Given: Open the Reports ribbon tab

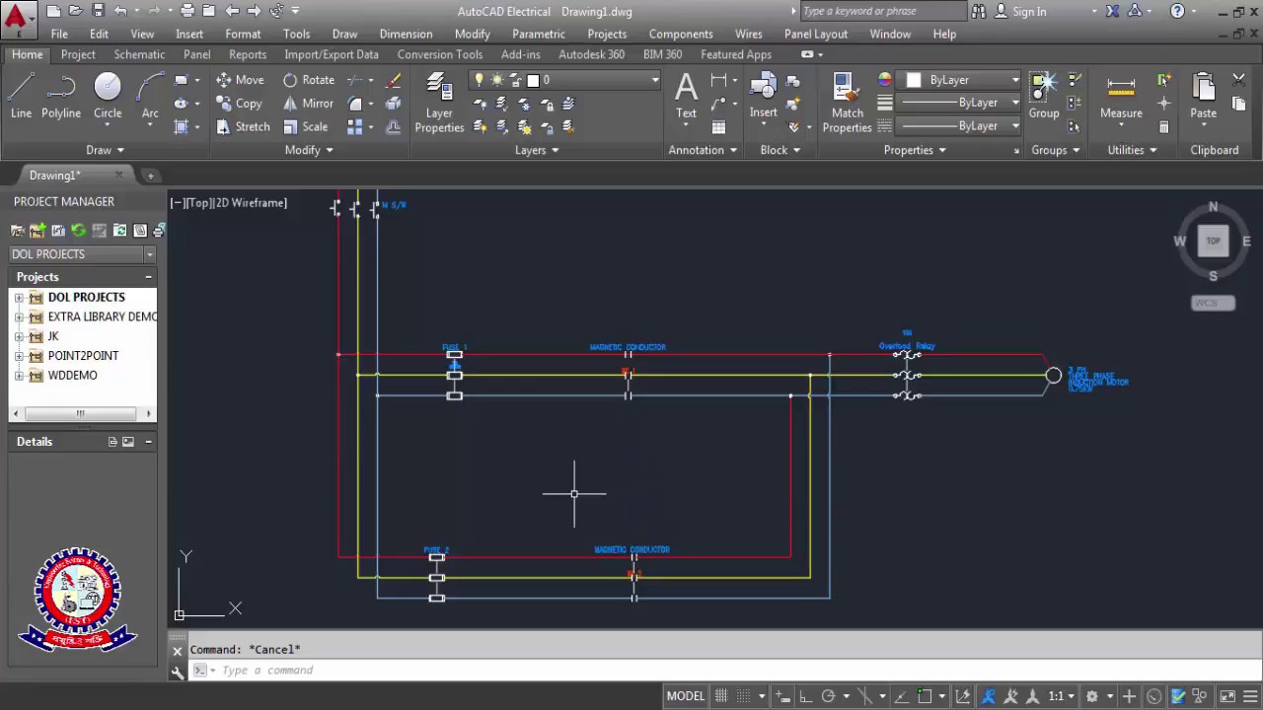Looking at the screenshot, I should pyautogui.click(x=248, y=54).
